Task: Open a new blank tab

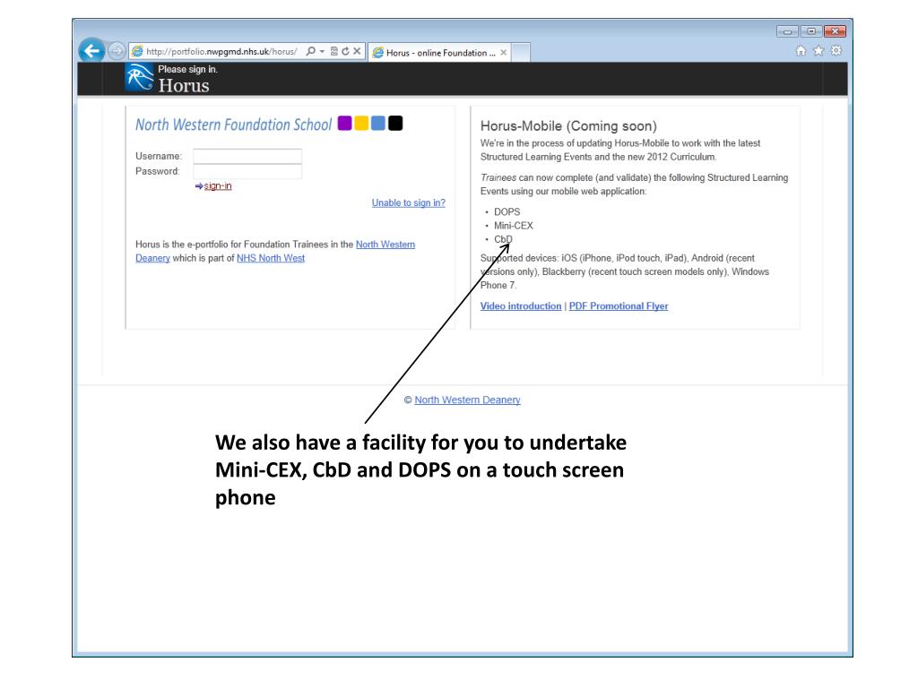Action: (x=521, y=53)
